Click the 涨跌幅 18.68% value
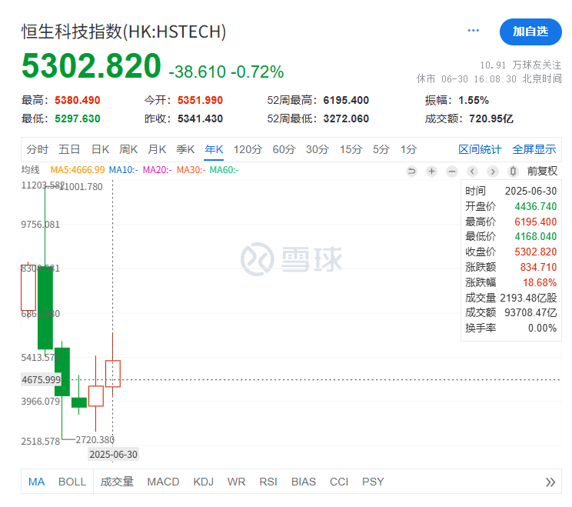 pos(540,282)
